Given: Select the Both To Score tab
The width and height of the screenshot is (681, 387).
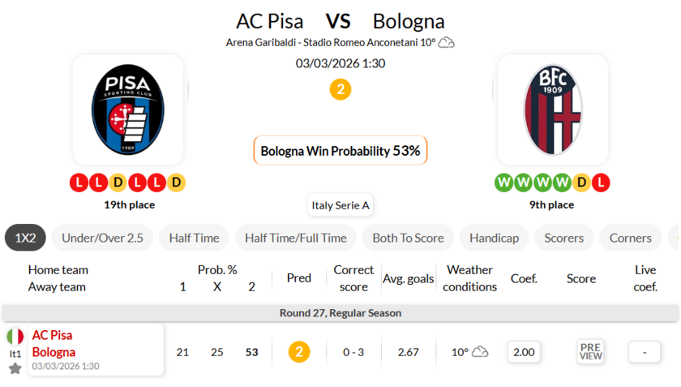Looking at the screenshot, I should pyautogui.click(x=408, y=238).
